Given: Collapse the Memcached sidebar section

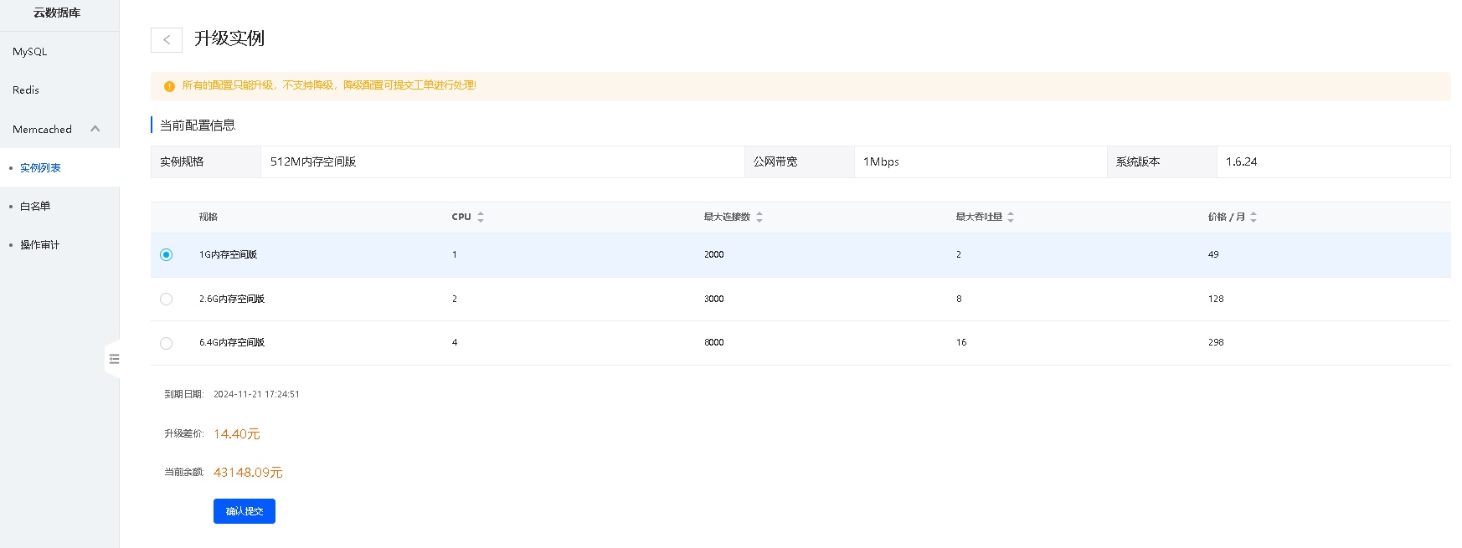Looking at the screenshot, I should coord(95,129).
